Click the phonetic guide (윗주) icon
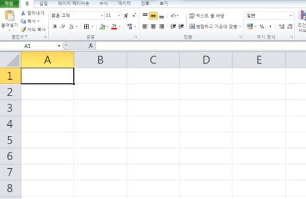This screenshot has height=199, width=306. point(130,26)
